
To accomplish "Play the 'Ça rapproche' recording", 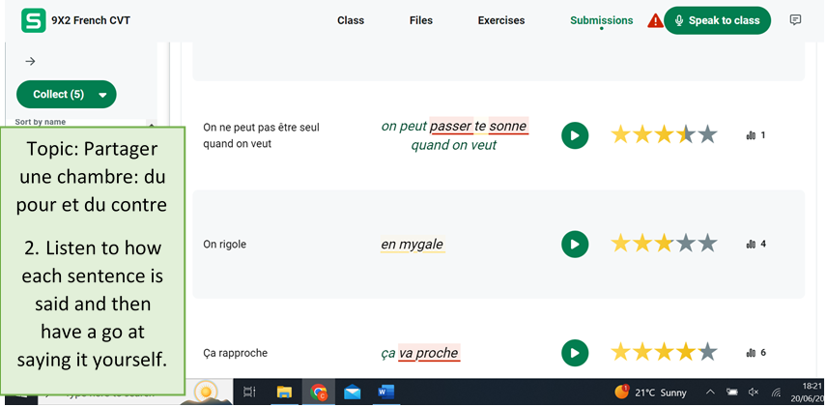I will point(575,353).
